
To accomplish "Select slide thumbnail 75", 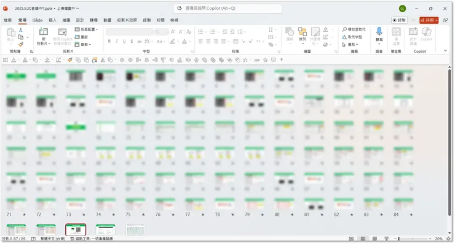I will coord(135,204).
